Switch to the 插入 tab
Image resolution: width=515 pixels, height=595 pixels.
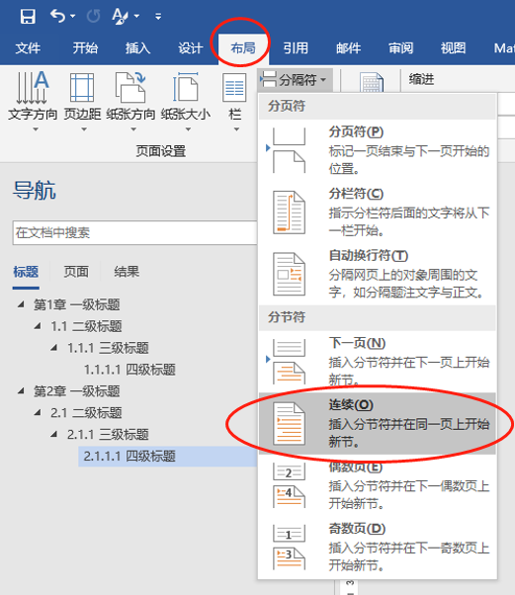click(137, 48)
